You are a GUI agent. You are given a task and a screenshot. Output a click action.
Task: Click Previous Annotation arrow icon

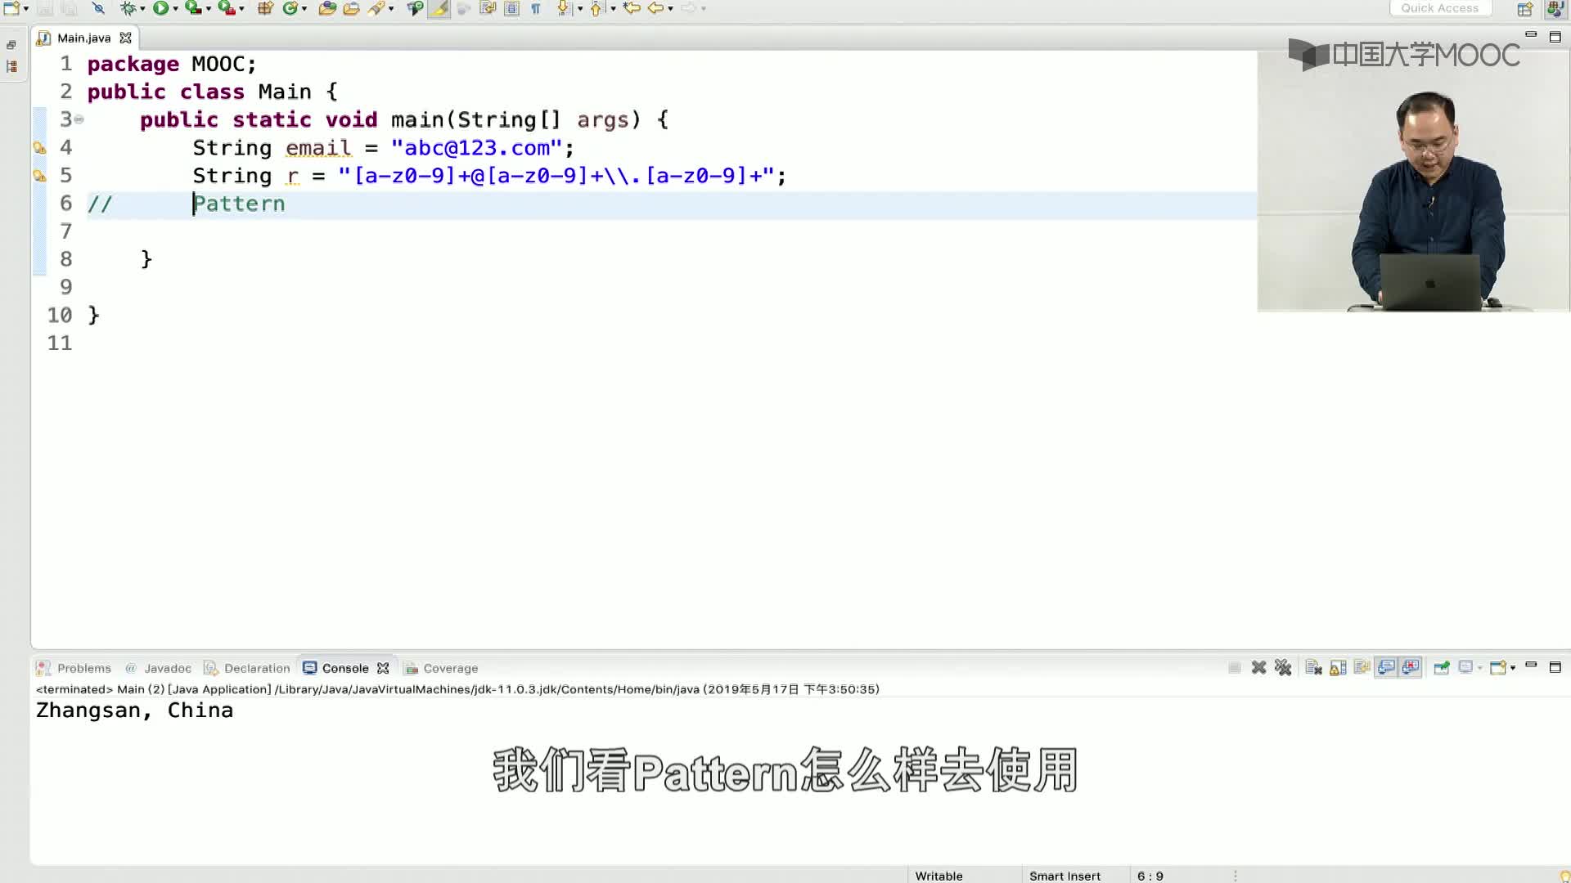click(596, 8)
